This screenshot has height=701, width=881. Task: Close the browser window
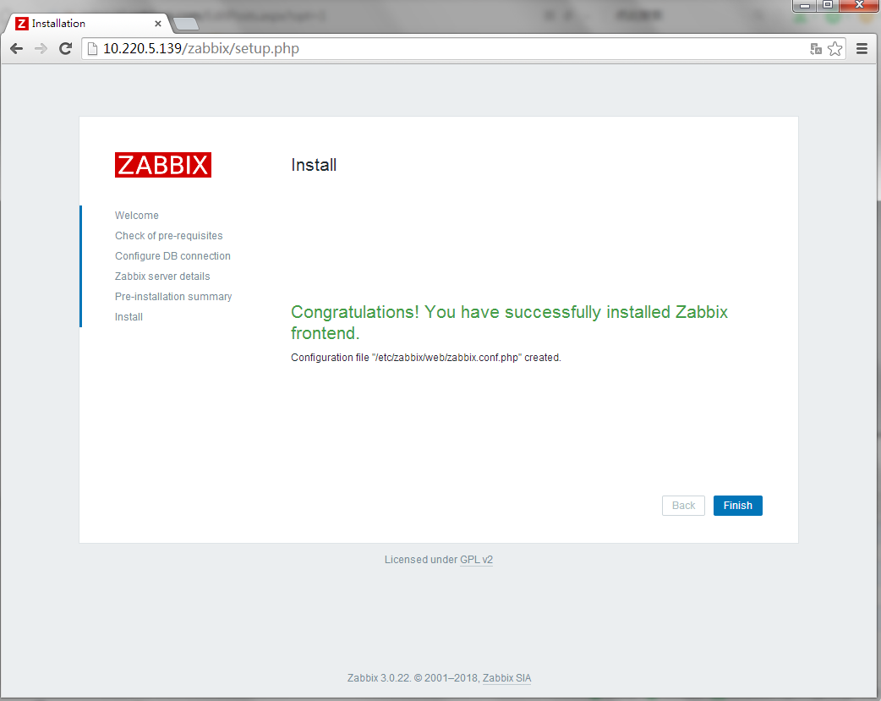pyautogui.click(x=858, y=5)
